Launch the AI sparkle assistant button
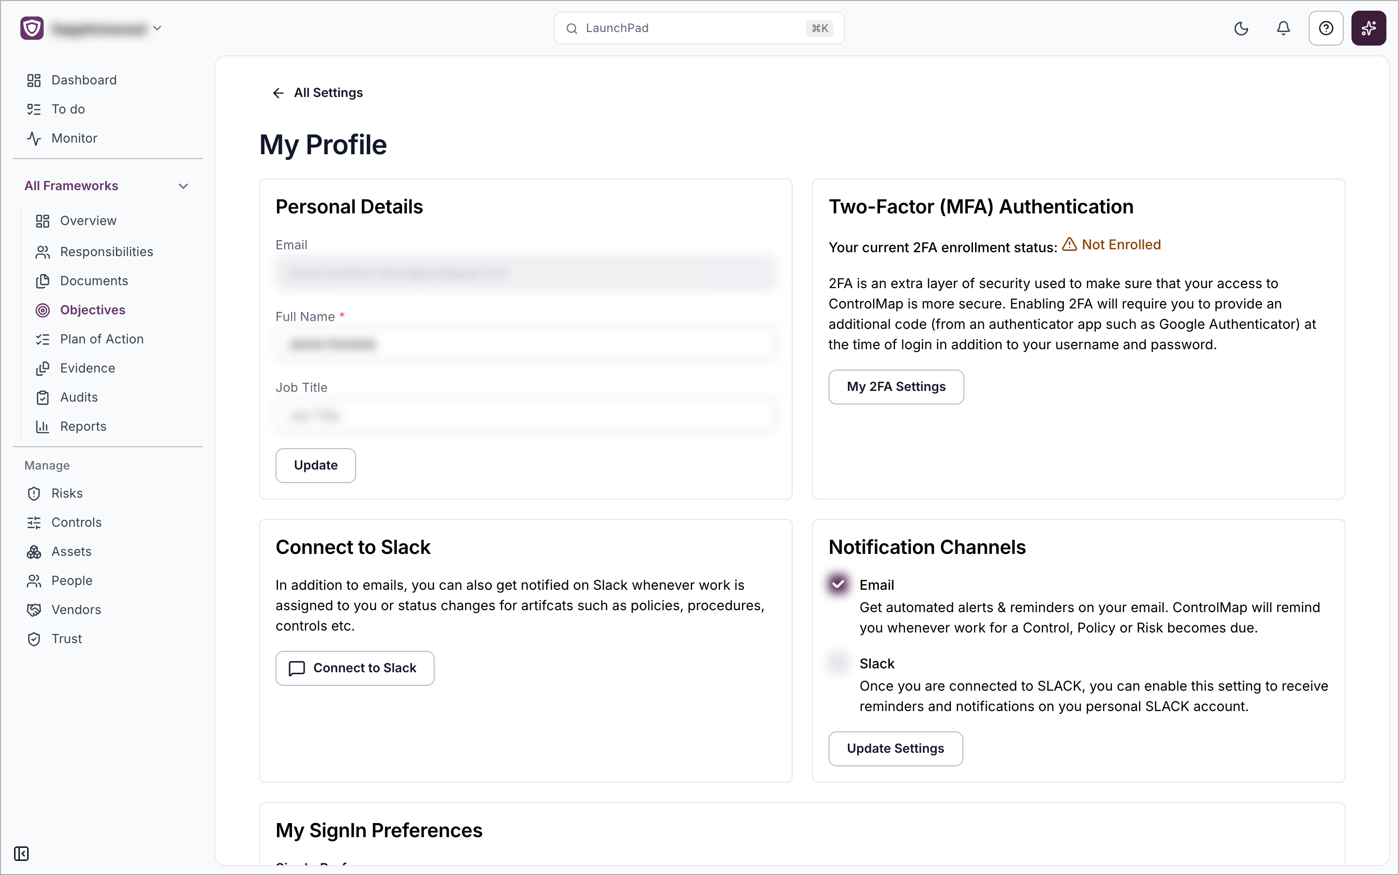 1368,28
